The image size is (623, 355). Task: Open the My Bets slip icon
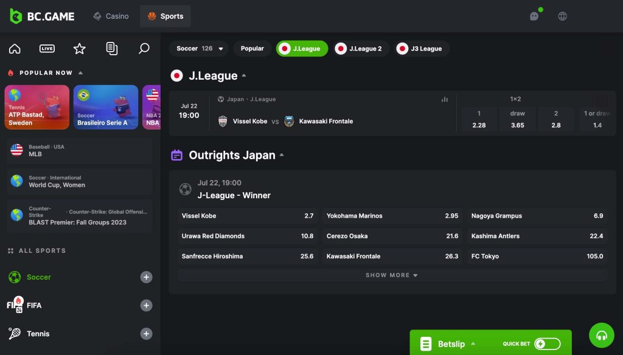(112, 49)
